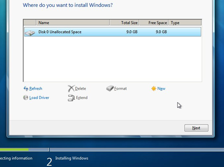Click the Extend partition icon
Screen dimensions: 224x167
click(71, 98)
